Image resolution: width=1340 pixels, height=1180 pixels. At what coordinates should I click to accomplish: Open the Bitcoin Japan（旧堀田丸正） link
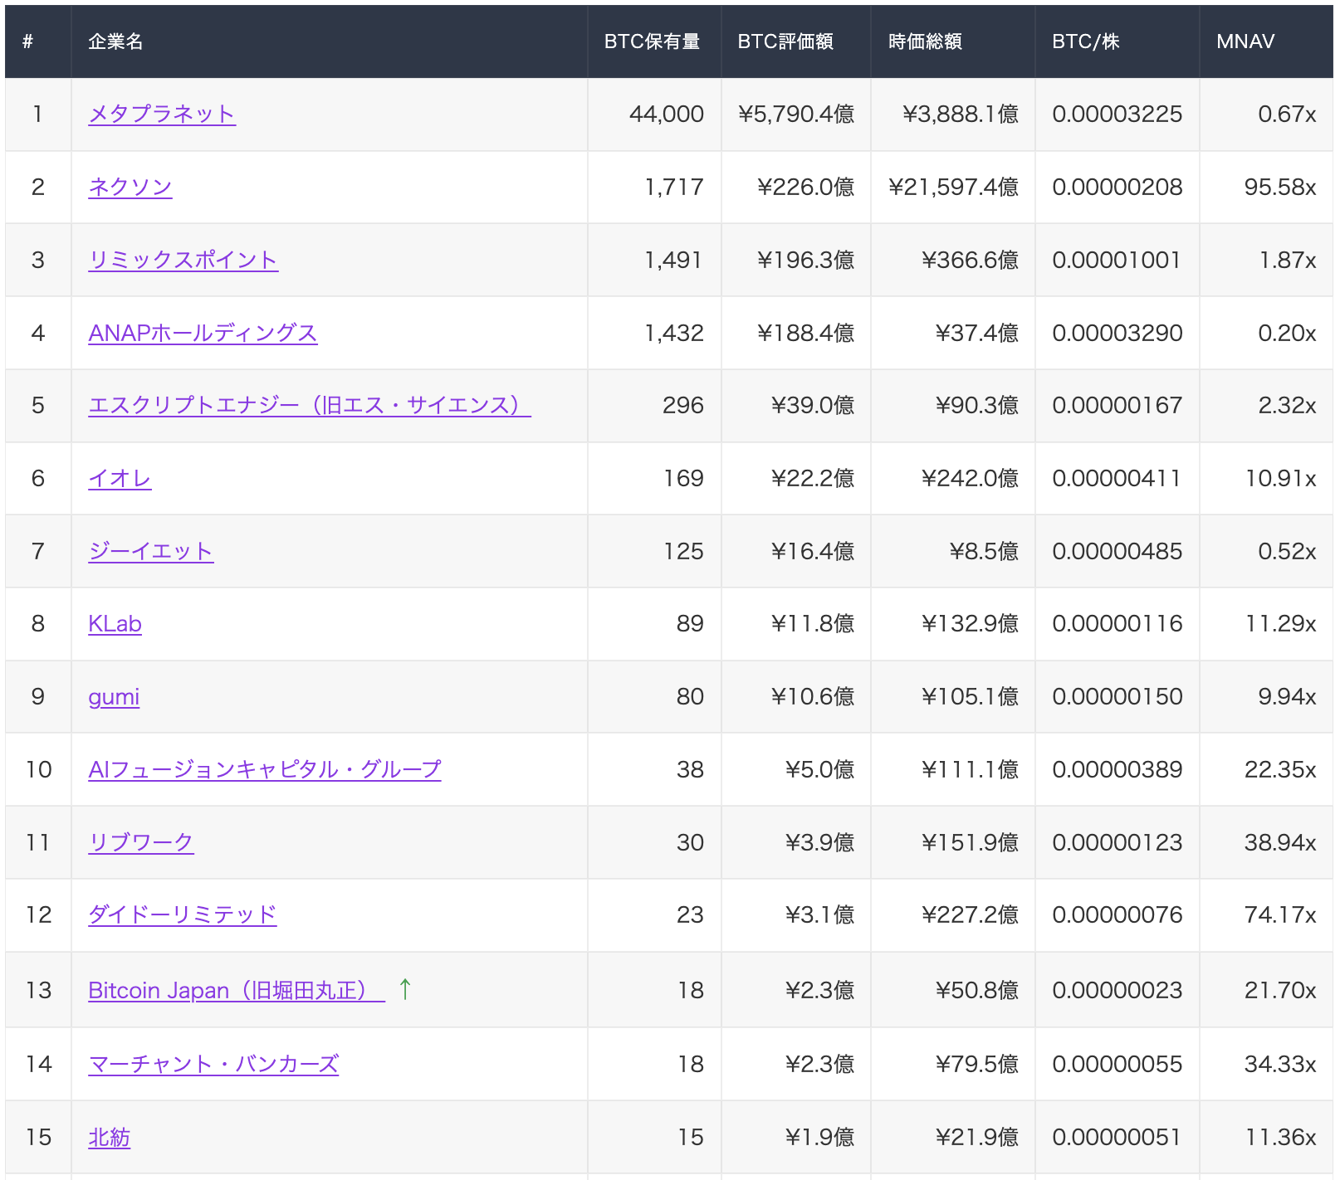(x=237, y=990)
